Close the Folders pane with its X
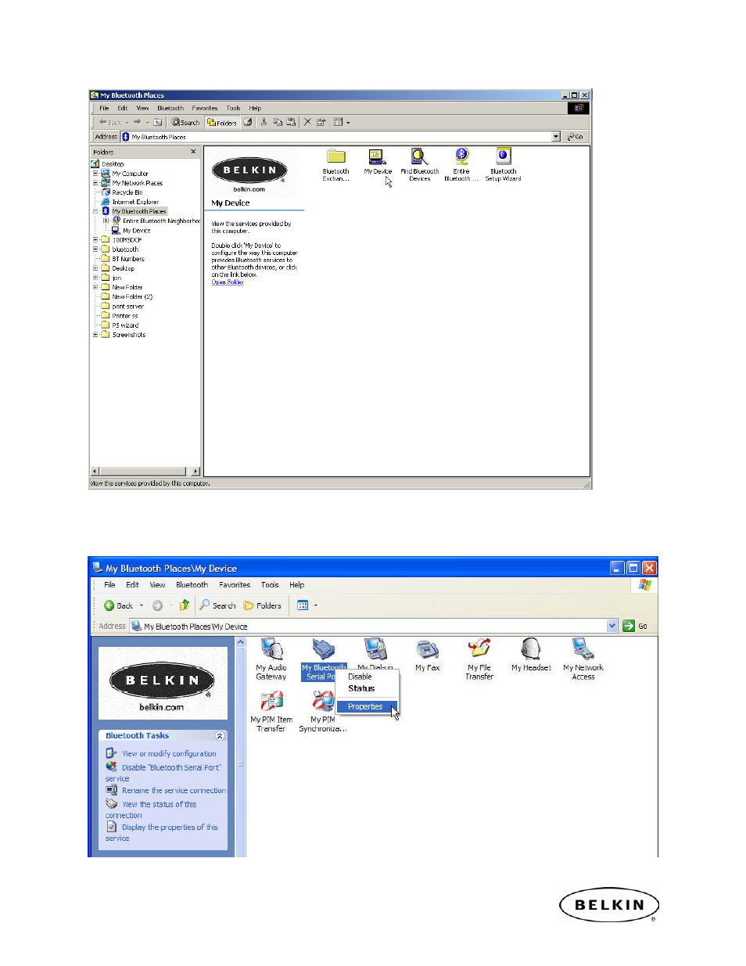Image resolution: width=746 pixels, height=966 pixels. click(193, 152)
